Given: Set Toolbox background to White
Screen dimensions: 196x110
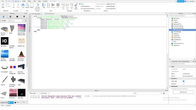Looking at the screenshot, I should [11, 103].
